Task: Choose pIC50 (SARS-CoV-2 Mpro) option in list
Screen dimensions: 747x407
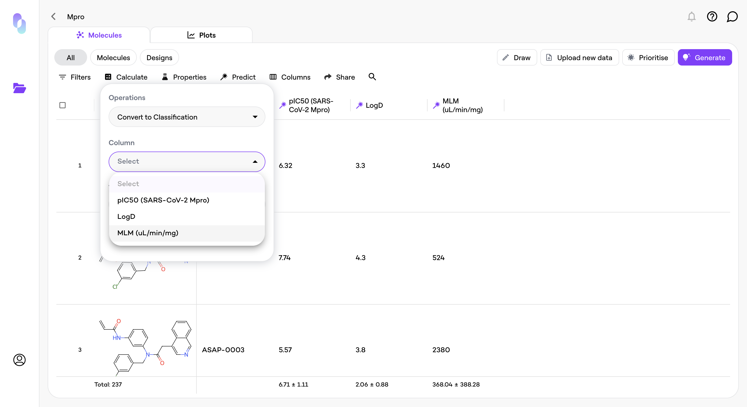Action: click(x=163, y=200)
